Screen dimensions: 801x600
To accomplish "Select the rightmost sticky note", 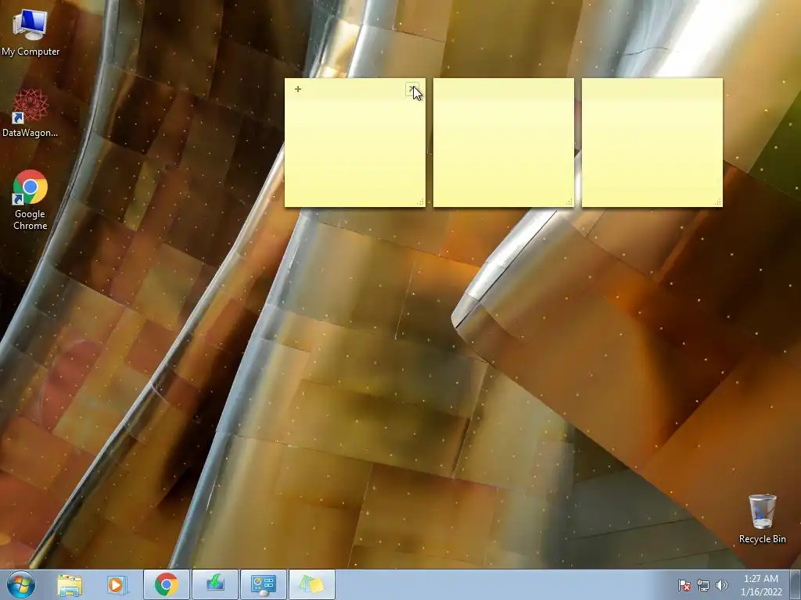I will [x=652, y=143].
